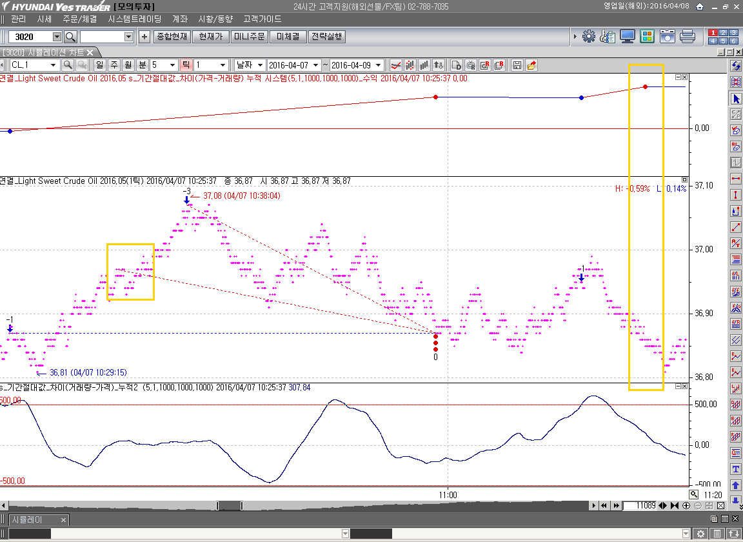Click the zoom-in plus circle icon

(x=686, y=505)
